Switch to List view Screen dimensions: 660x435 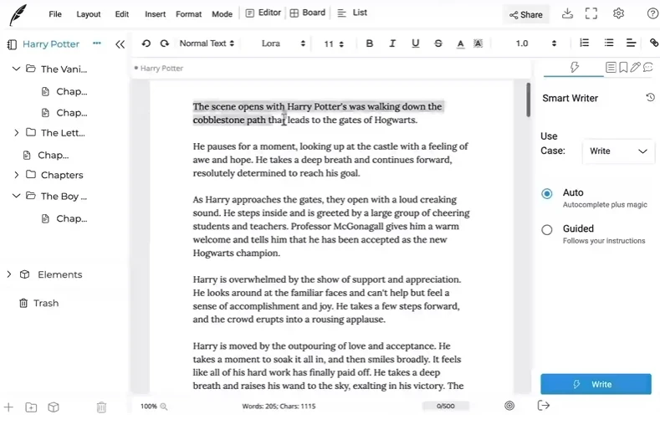[352, 13]
